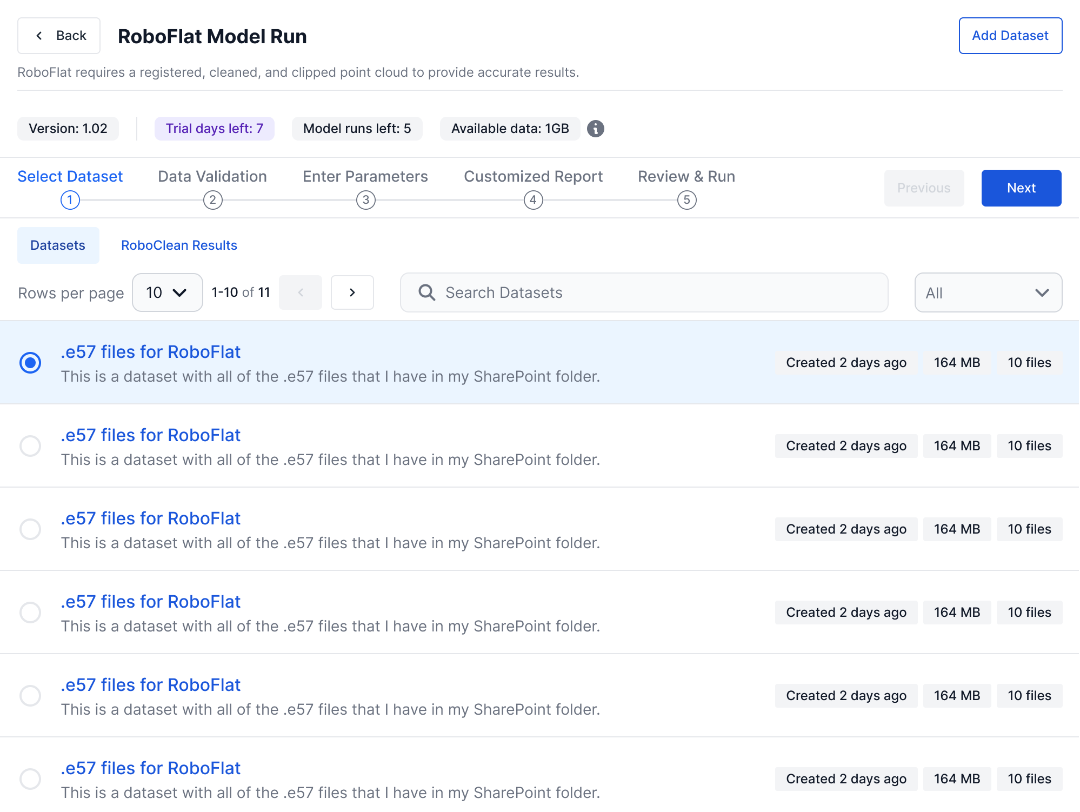The width and height of the screenshot is (1080, 812).
Task: Click the step 2 circle marker
Action: tap(213, 200)
